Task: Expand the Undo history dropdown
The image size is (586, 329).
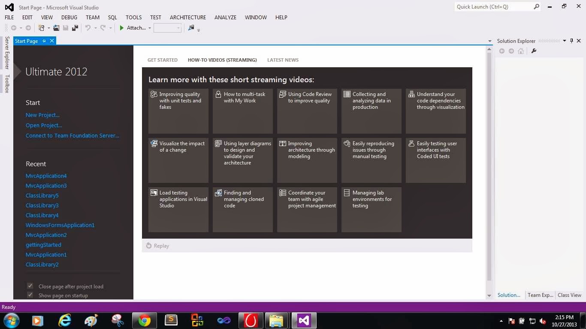Action: coord(95,28)
